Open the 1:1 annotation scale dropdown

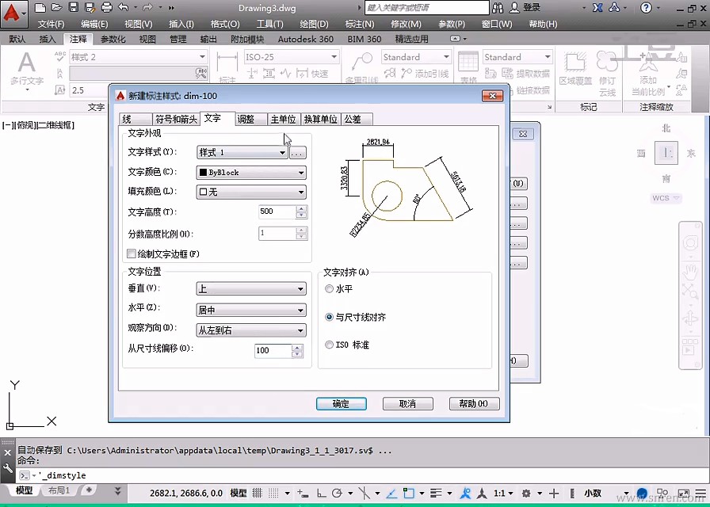[503, 493]
